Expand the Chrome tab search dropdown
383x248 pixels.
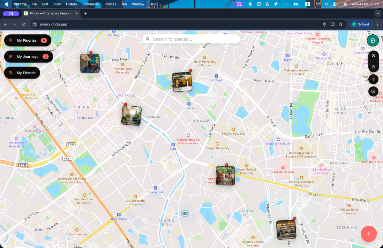(378, 13)
